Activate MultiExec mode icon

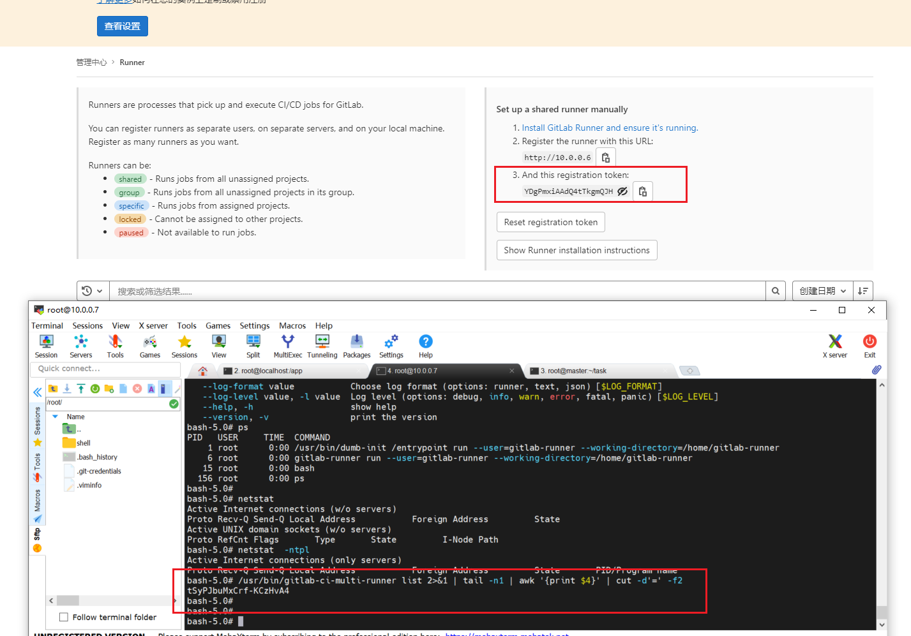[288, 346]
